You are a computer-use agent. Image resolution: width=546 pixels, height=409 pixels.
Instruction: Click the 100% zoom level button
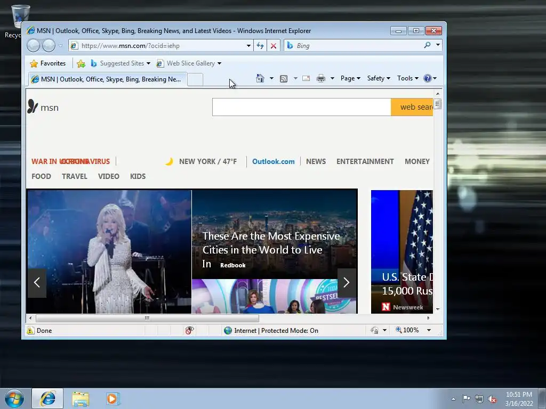407,330
